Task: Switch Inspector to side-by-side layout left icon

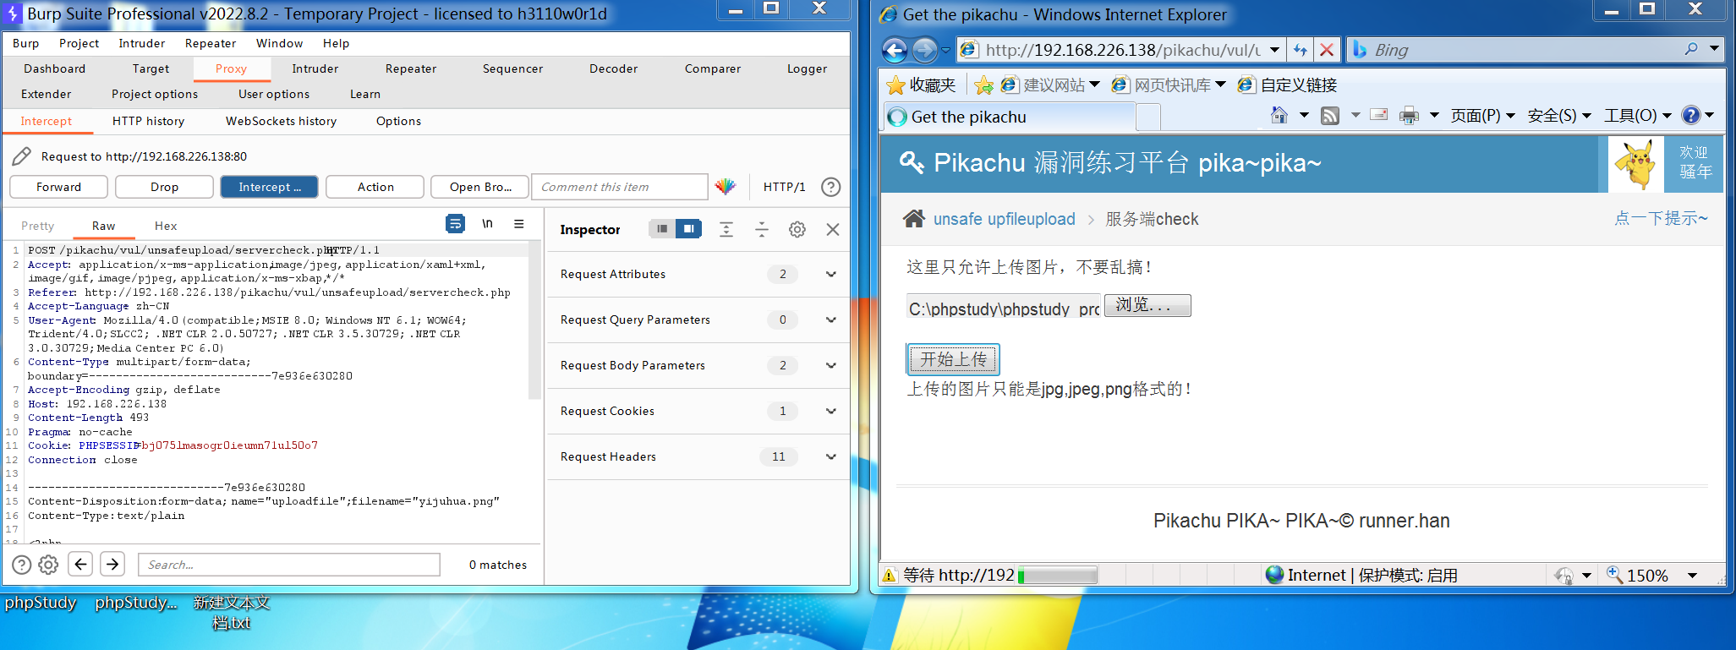Action: 662,228
